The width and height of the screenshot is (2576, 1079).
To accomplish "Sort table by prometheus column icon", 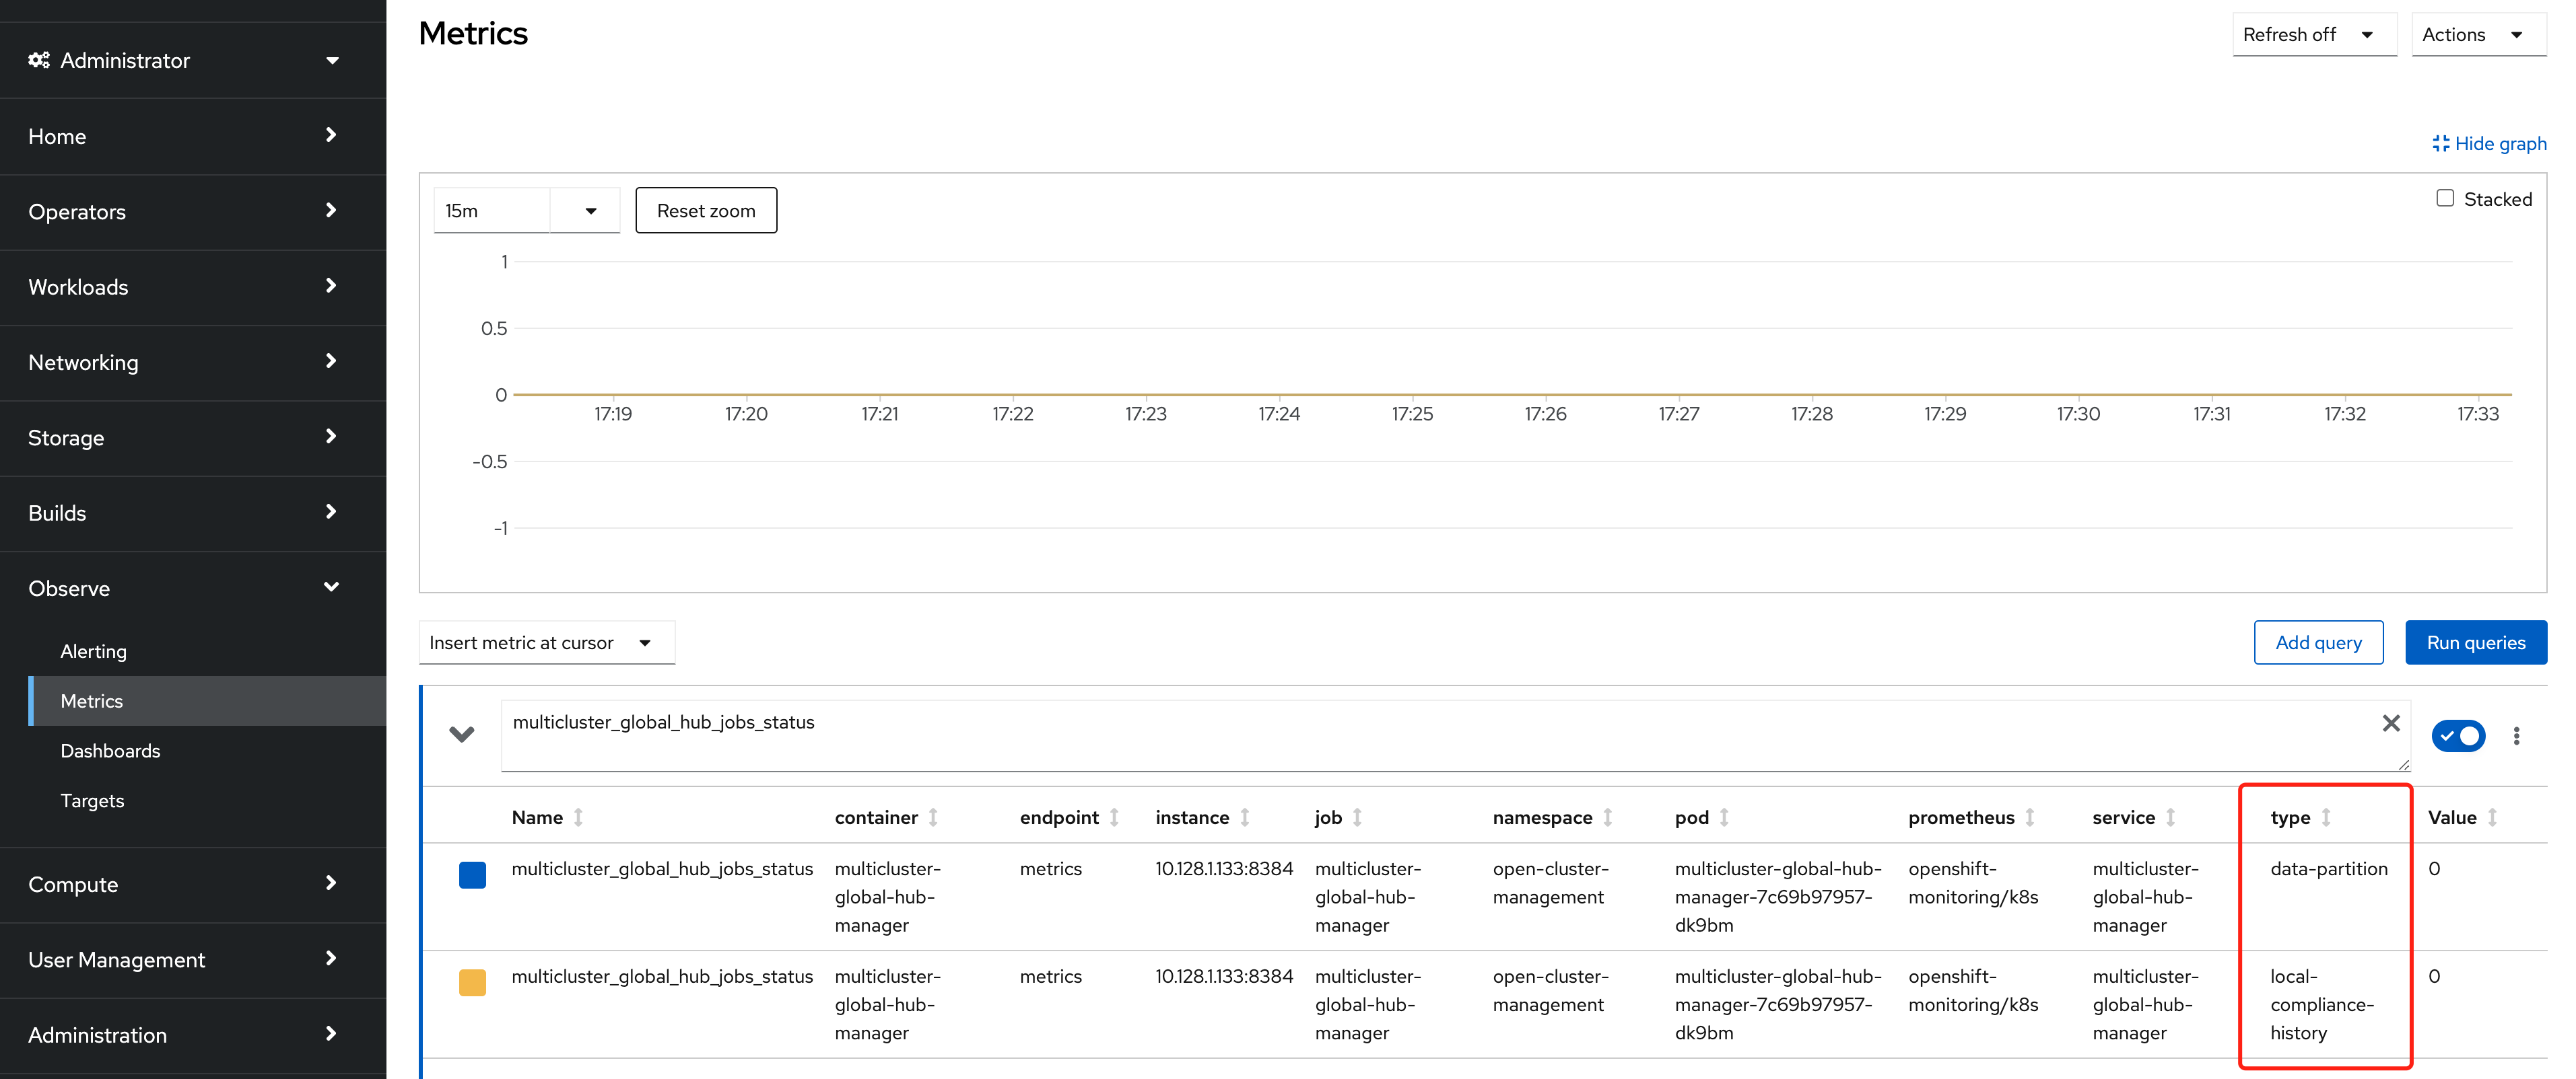I will coord(2030,817).
